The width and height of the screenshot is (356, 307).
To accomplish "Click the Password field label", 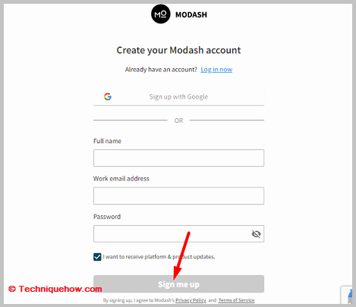I will tap(107, 217).
